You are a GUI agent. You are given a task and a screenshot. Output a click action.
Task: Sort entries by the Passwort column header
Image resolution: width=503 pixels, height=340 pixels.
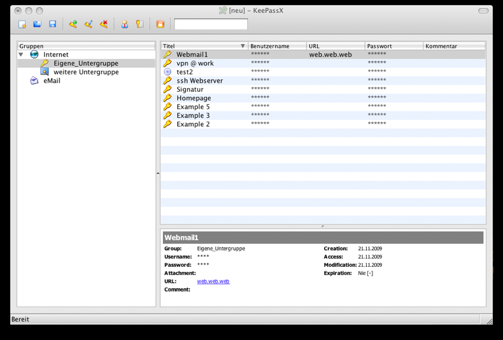(394, 46)
